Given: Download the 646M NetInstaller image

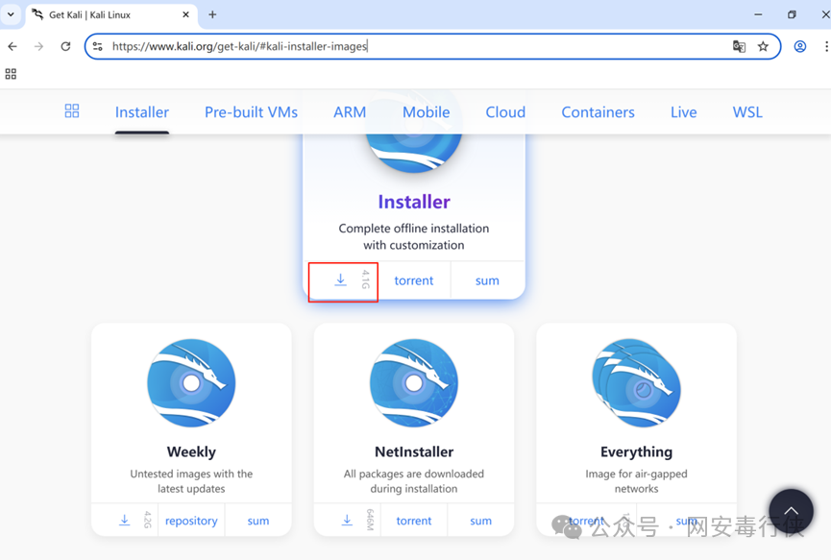Looking at the screenshot, I should coord(347,521).
